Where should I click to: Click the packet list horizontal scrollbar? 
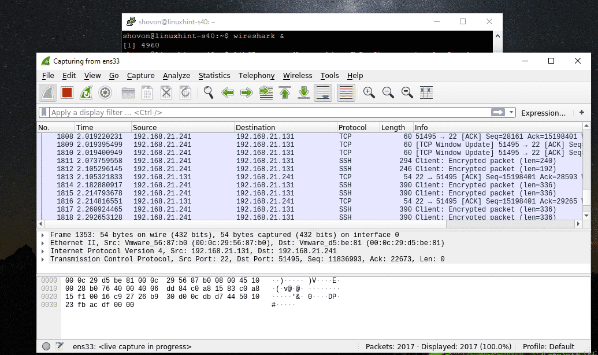click(x=289, y=224)
